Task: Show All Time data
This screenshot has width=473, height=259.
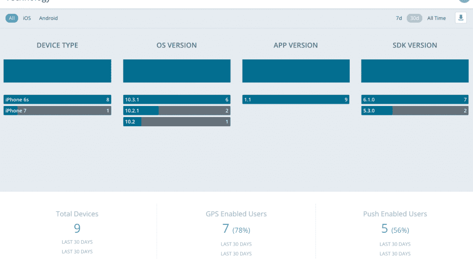Action: (x=437, y=18)
